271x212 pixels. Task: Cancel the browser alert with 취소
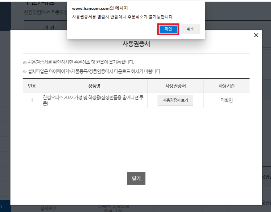tap(190, 29)
